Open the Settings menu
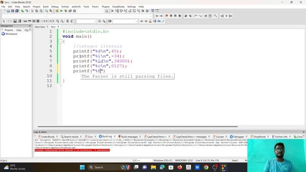 [131, 7]
